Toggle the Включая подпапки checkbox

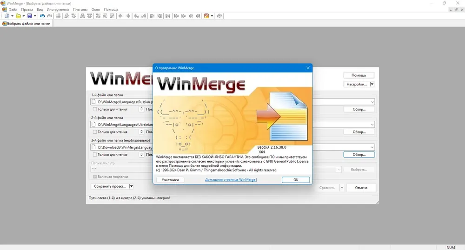[95, 177]
